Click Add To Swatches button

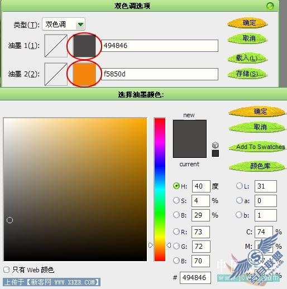(257, 147)
